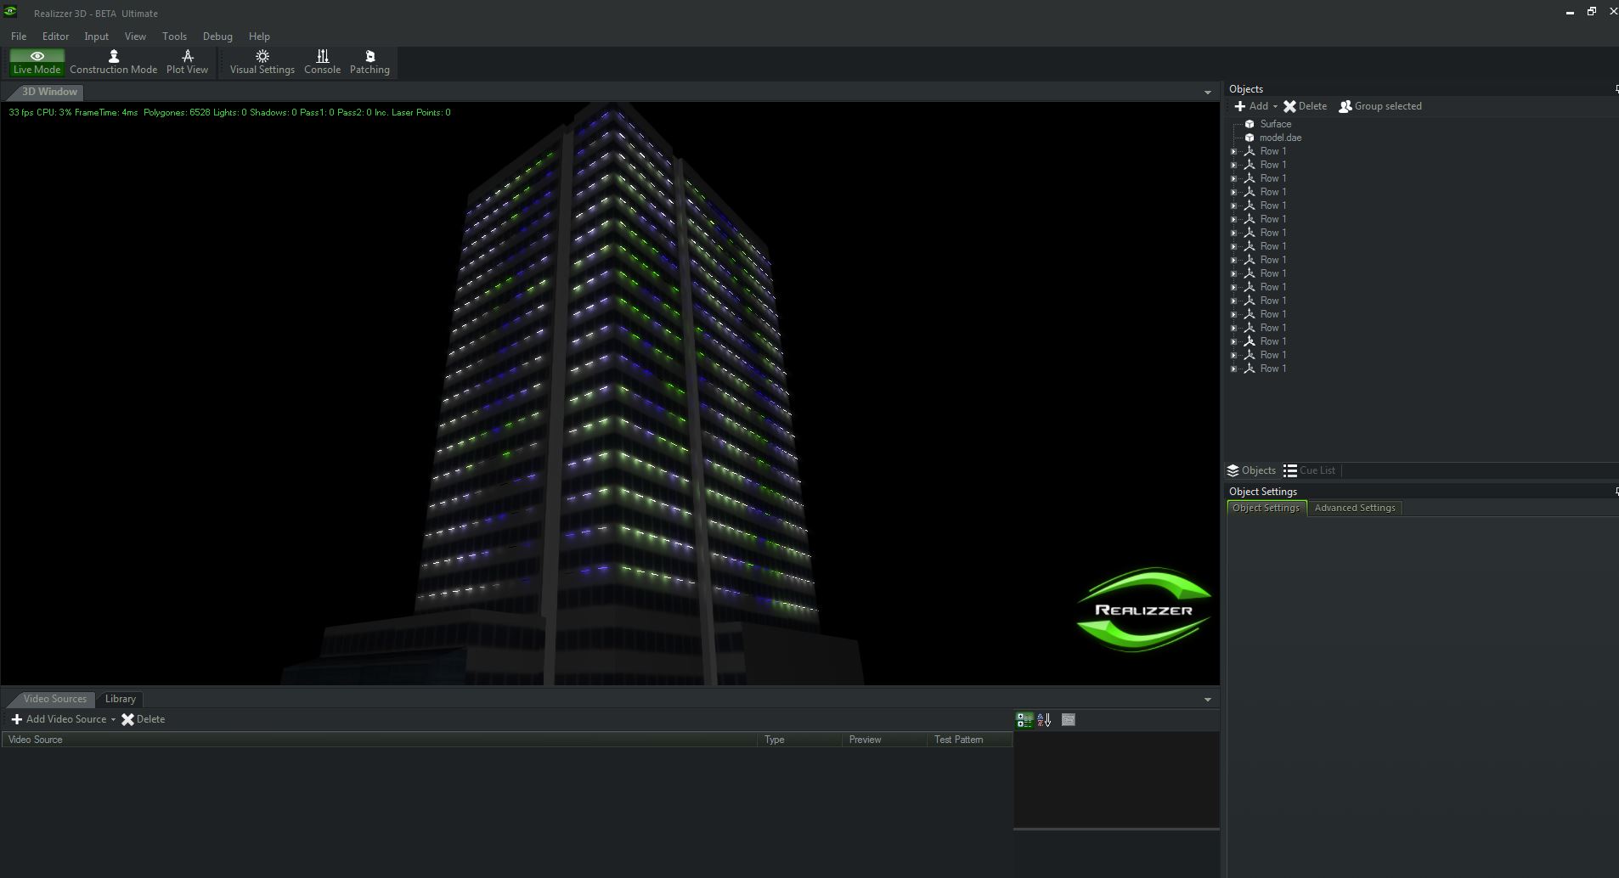
Task: Switch to Live Mode
Action: [37, 63]
